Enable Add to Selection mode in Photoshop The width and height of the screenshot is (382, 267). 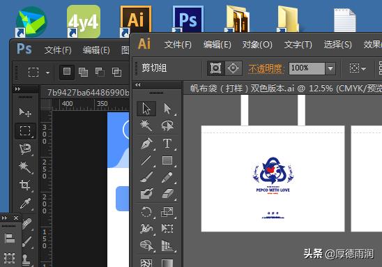coord(84,72)
